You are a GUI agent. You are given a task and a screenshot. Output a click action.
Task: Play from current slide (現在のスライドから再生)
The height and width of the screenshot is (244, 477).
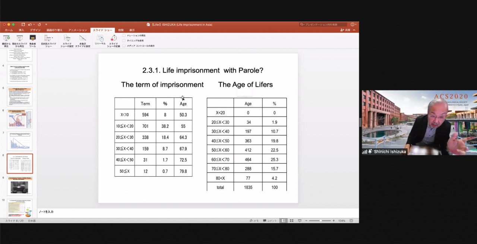tap(19, 40)
